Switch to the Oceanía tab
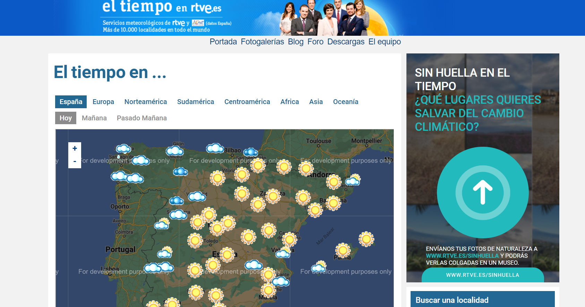The image size is (585, 307). click(346, 102)
